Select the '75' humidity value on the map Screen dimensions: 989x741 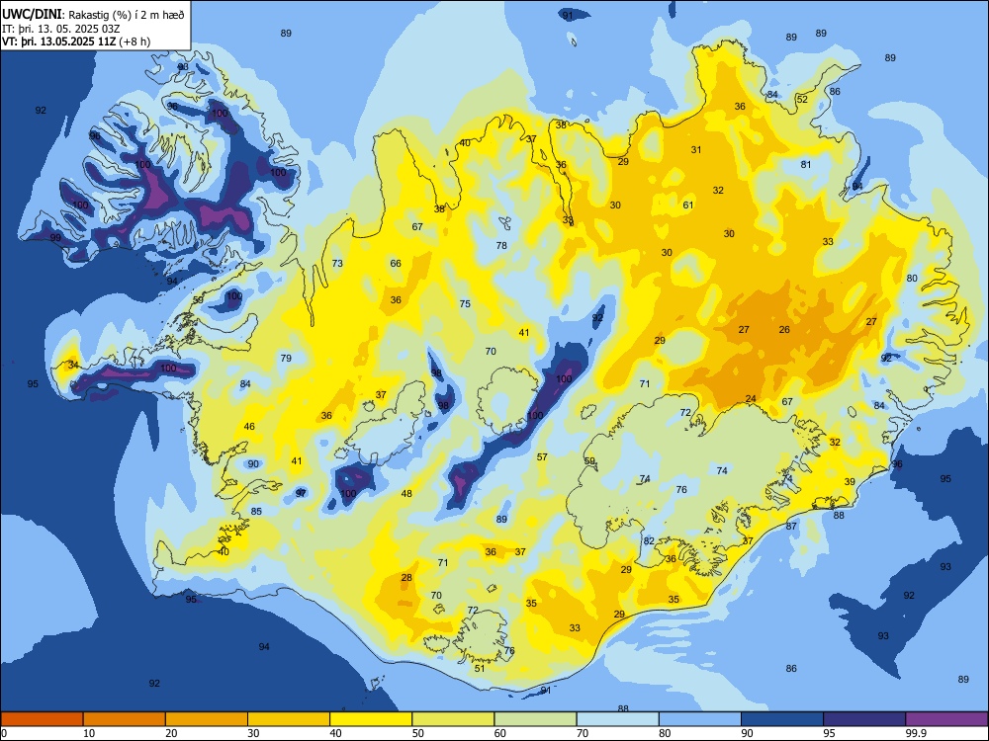(x=465, y=303)
